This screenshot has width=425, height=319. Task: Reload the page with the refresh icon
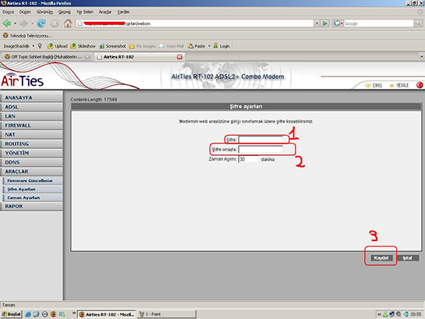41,23
